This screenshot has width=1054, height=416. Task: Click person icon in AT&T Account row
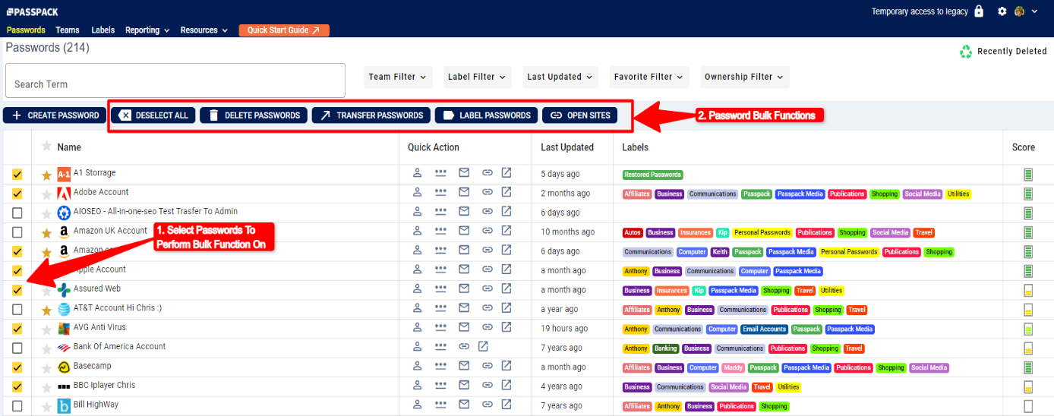(417, 309)
